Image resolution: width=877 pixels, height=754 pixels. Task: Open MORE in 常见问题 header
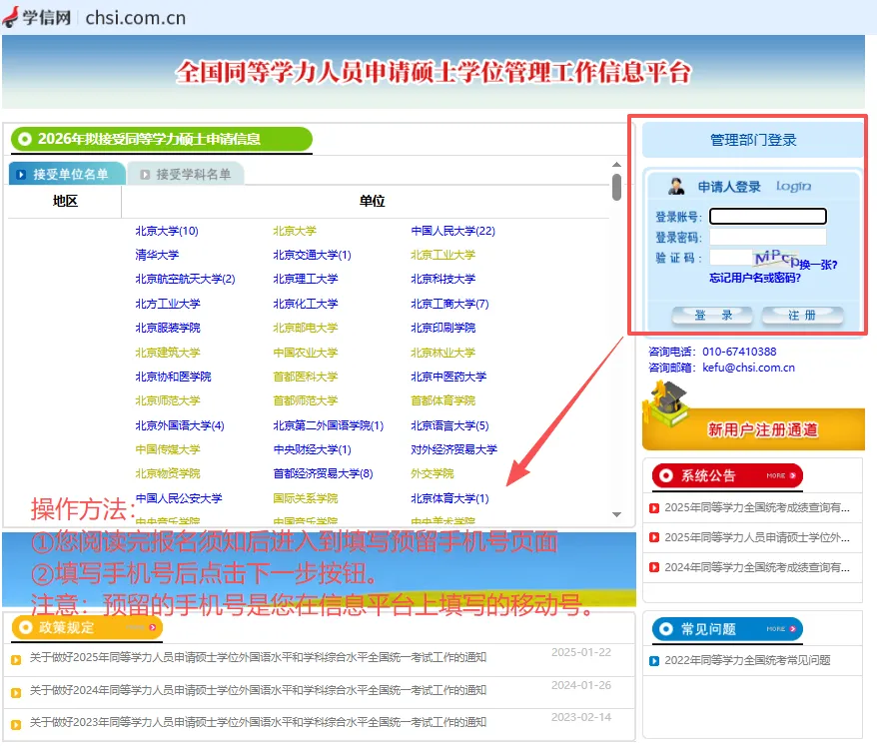pos(781,629)
